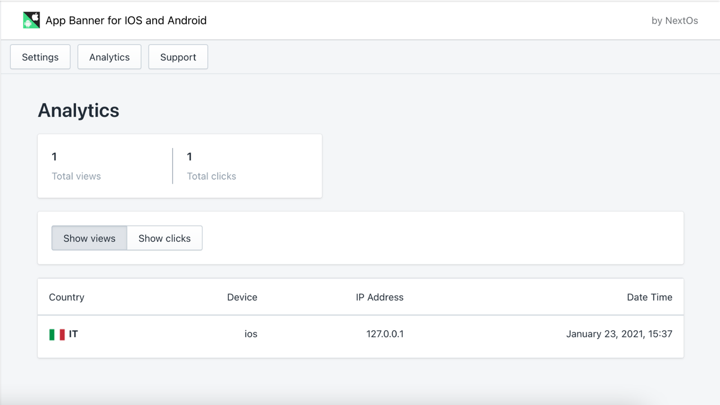Open the Support tab
Viewport: 720px width, 405px height.
178,57
